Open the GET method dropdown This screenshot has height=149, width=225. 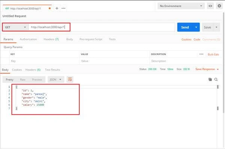pos(15,27)
